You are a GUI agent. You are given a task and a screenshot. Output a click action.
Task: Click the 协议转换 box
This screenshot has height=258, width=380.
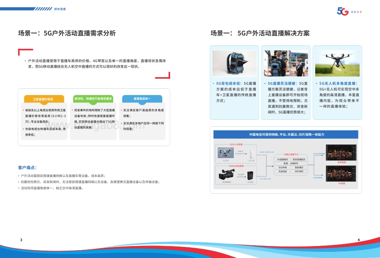coord(283,168)
